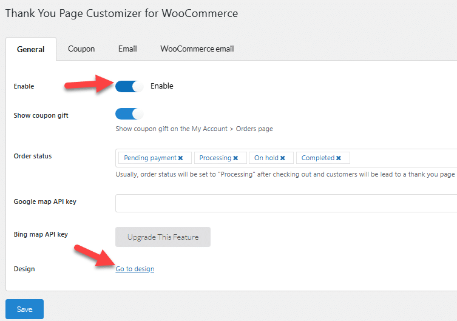Toggle the Enable switch off
The image size is (457, 321).
pyautogui.click(x=129, y=87)
